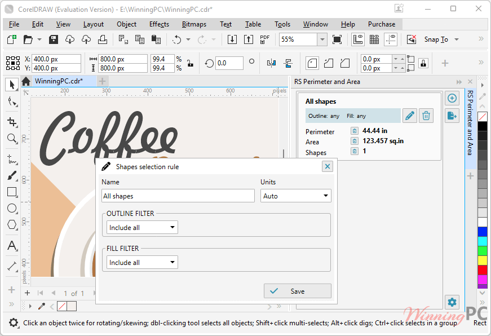This screenshot has height=336, width=491.
Task: Open the Fill Filter dropdown
Action: 142,262
